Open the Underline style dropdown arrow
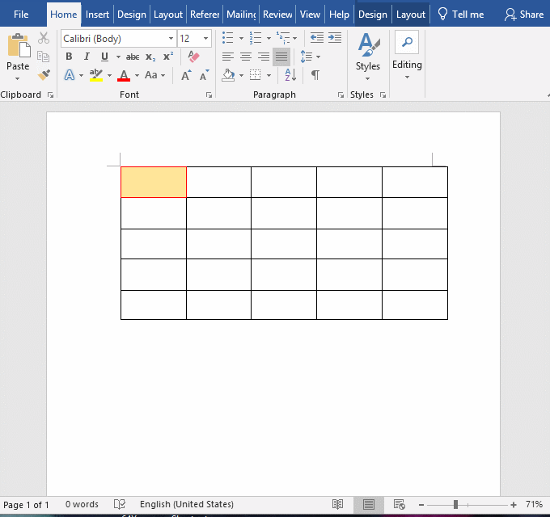Screen dimensions: 550x517 (x=118, y=57)
